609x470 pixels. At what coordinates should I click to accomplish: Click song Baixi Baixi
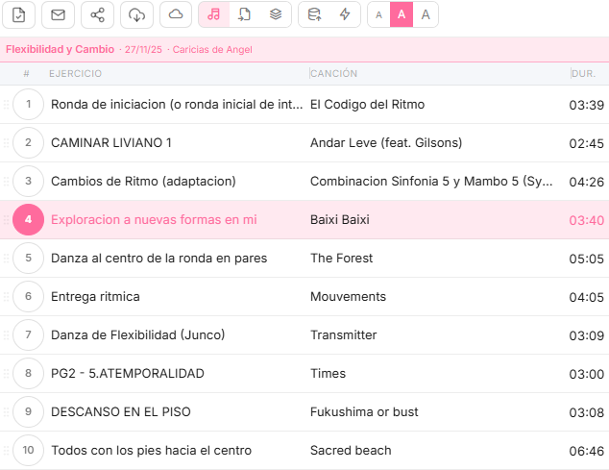340,220
